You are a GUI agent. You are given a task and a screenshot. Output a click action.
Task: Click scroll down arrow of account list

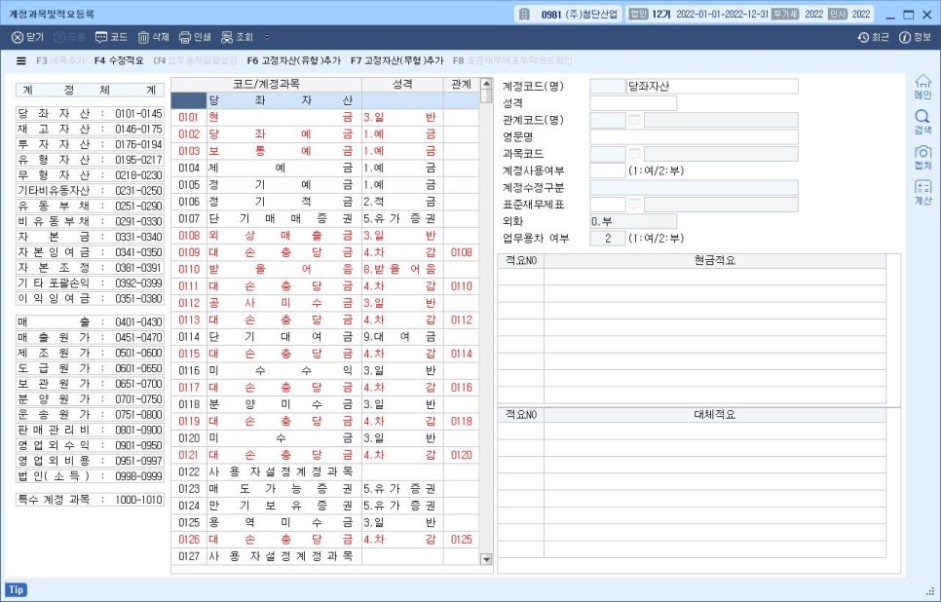pos(486,559)
